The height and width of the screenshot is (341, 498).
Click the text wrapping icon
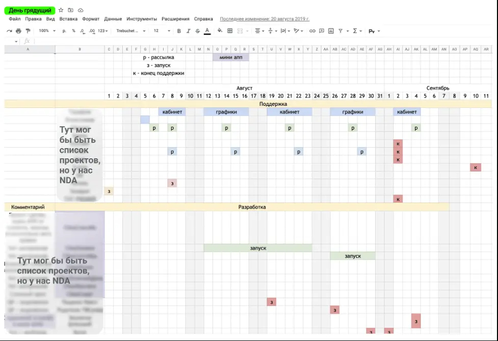click(x=283, y=31)
